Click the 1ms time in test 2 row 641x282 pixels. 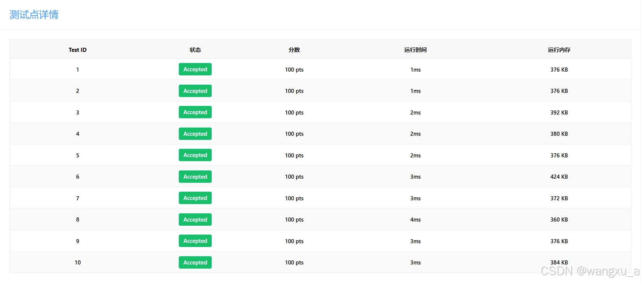coord(416,91)
